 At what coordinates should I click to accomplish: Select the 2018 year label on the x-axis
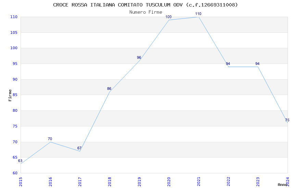110,182
